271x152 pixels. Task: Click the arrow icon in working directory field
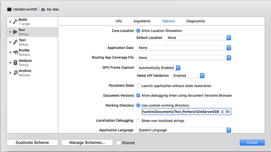coord(222,112)
